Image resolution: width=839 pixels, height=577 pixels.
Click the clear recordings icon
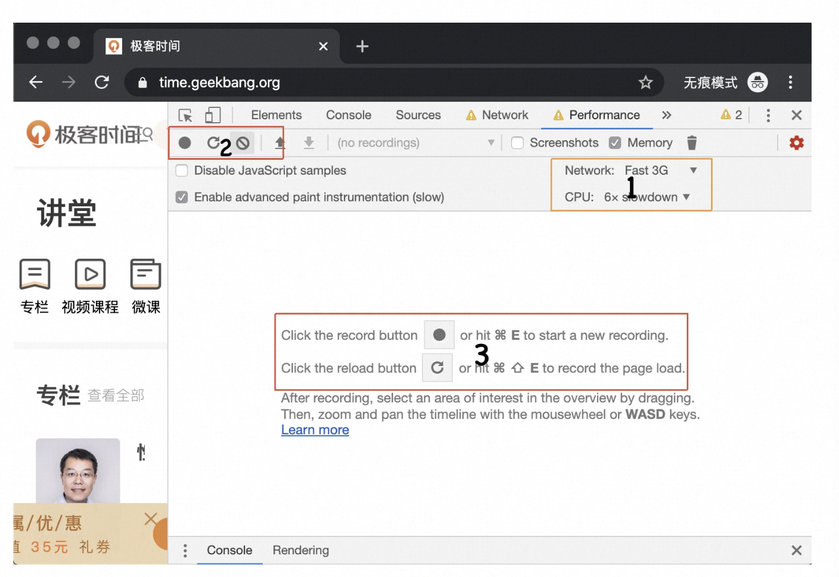pyautogui.click(x=243, y=143)
